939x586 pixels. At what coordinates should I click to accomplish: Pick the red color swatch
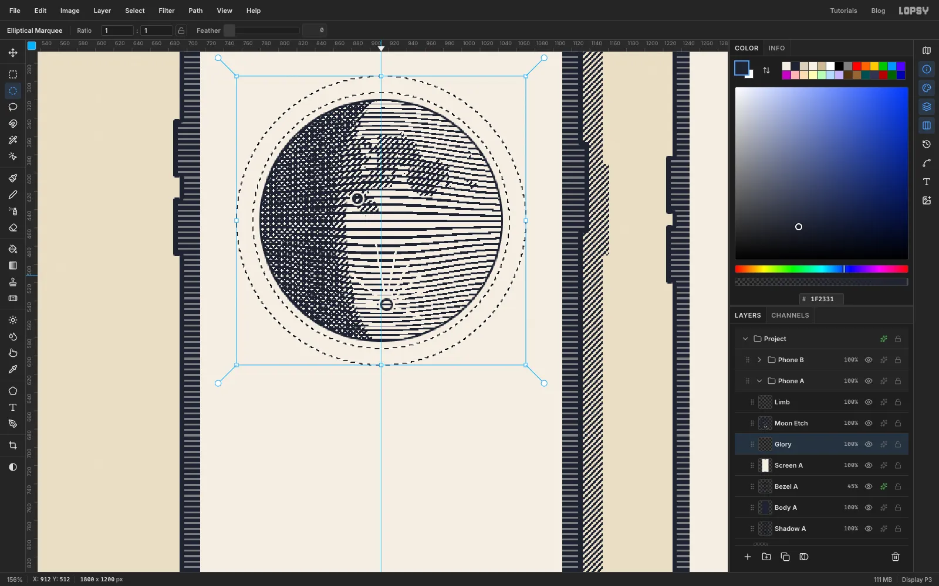pos(857,66)
